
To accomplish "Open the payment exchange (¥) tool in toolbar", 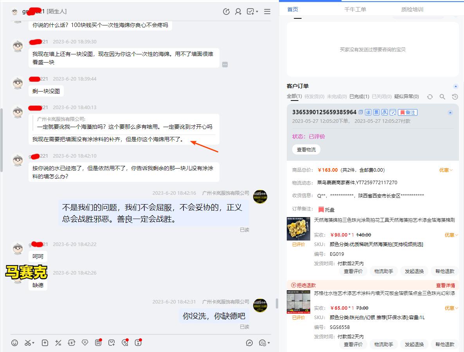I will (72, 343).
